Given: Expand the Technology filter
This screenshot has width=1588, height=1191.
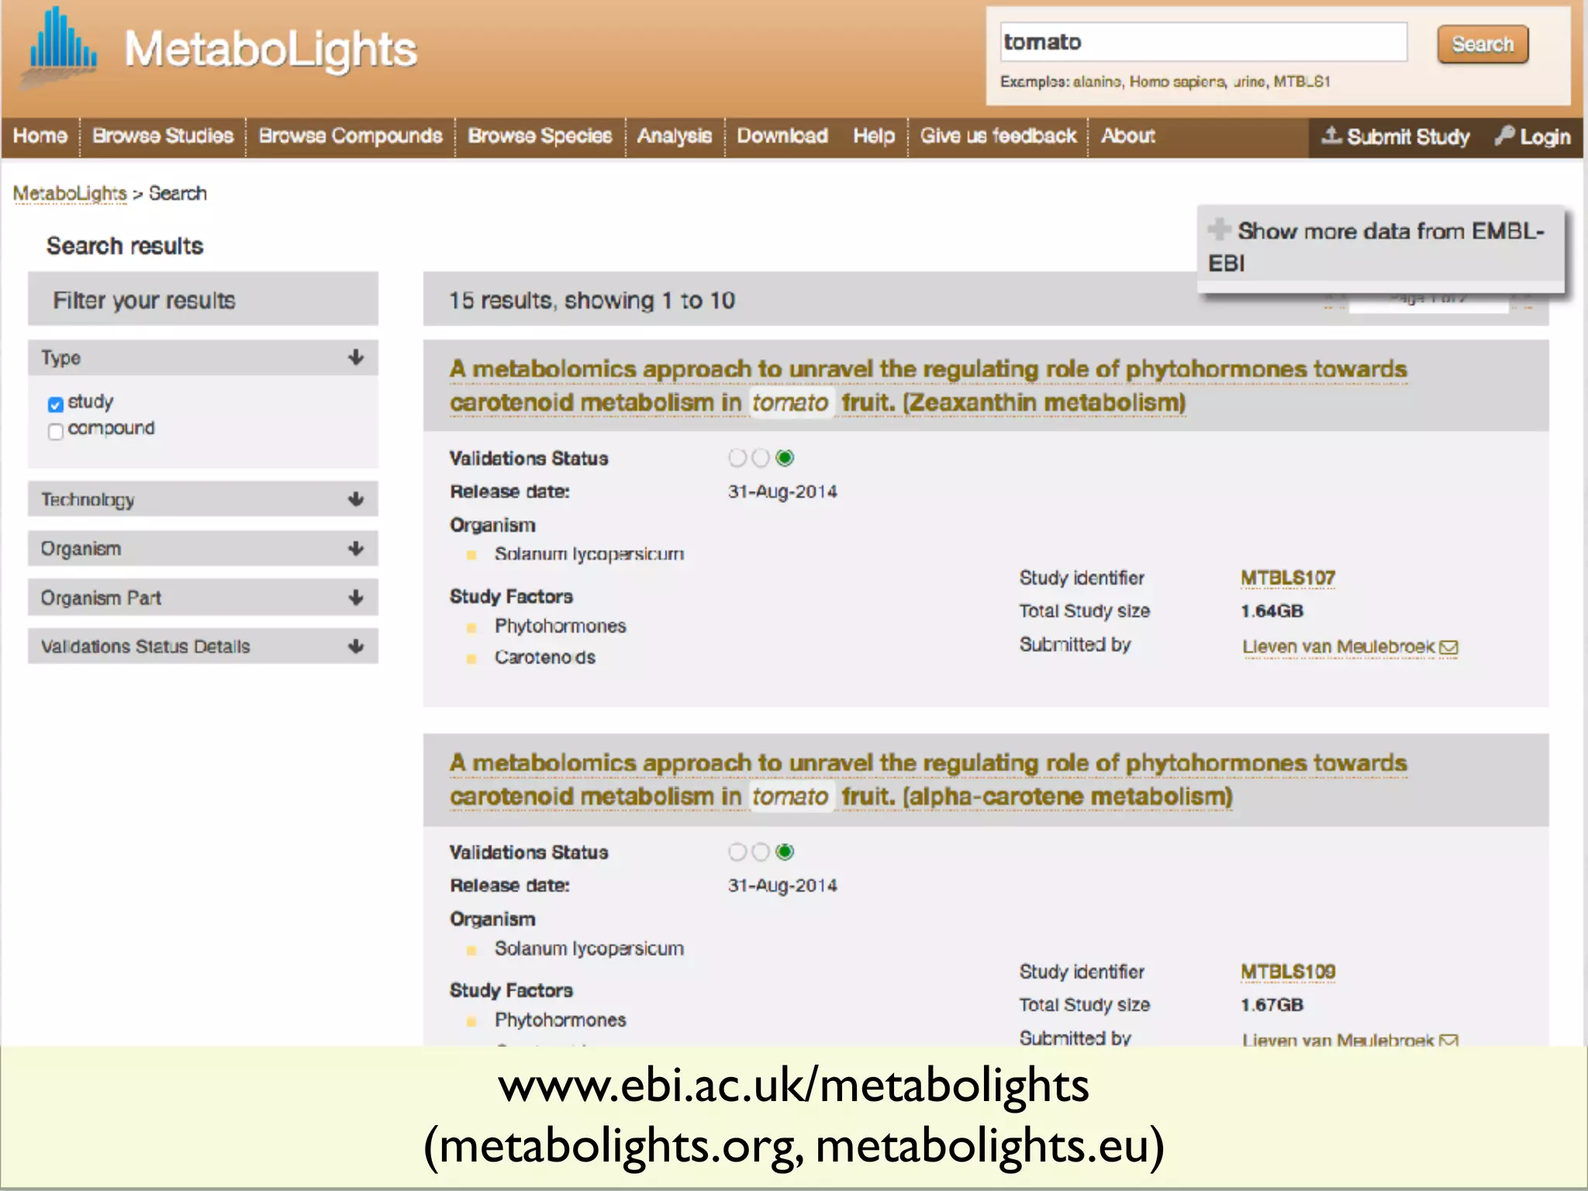Looking at the screenshot, I should point(202,499).
